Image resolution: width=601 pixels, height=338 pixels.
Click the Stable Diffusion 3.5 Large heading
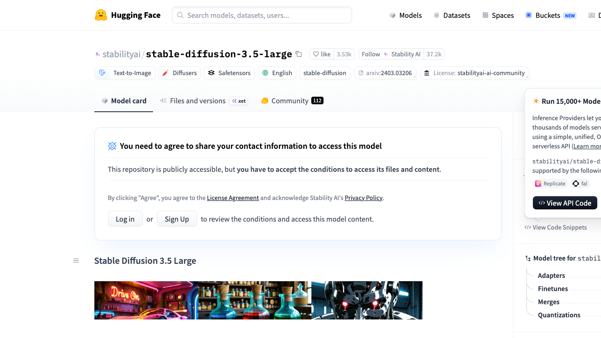145,261
